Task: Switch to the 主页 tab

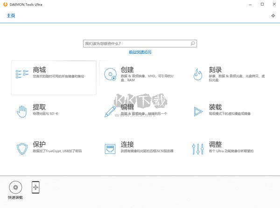Action: tap(11, 16)
